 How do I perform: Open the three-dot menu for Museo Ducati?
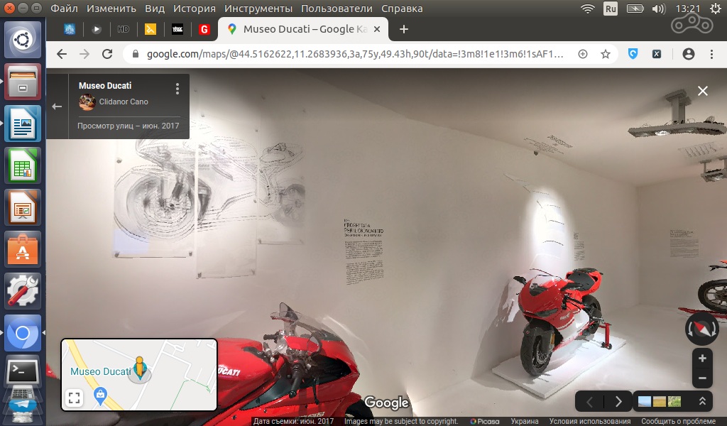tap(177, 89)
